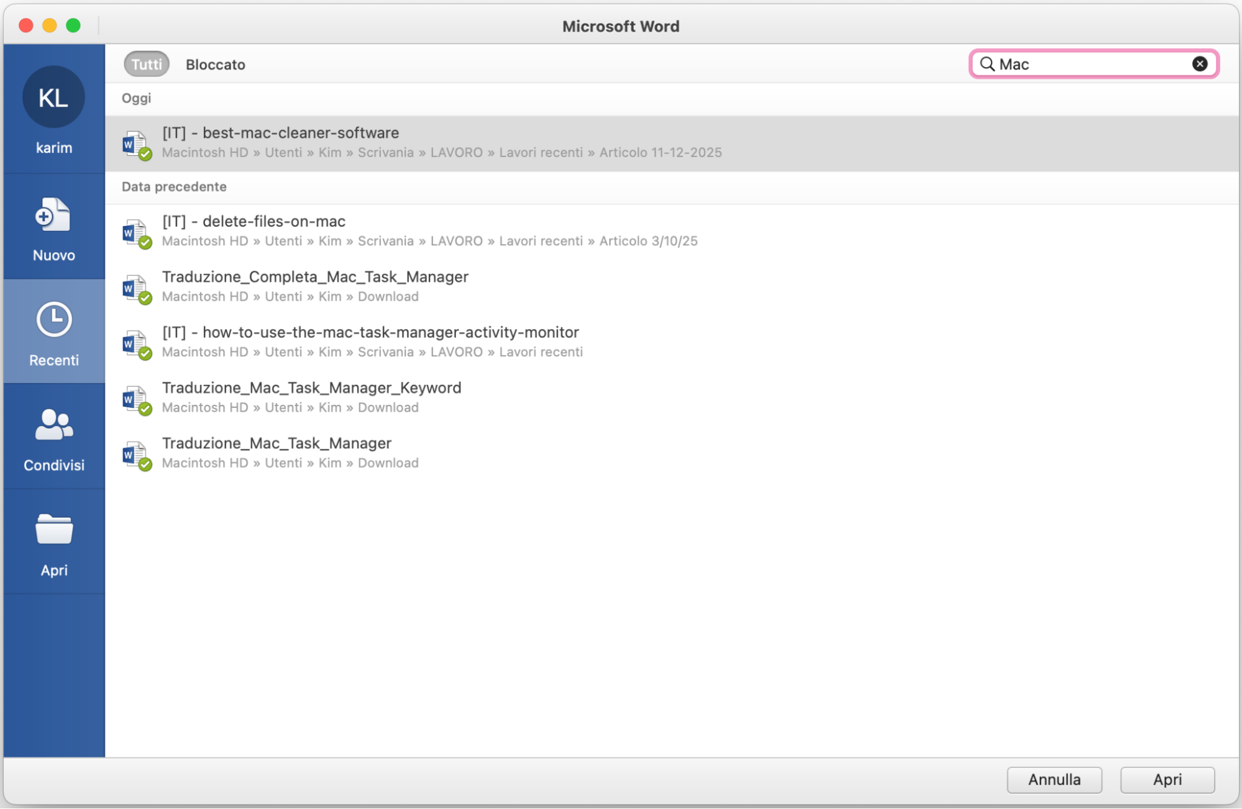Click the Oggi section header
This screenshot has height=809, width=1242.
click(x=137, y=98)
